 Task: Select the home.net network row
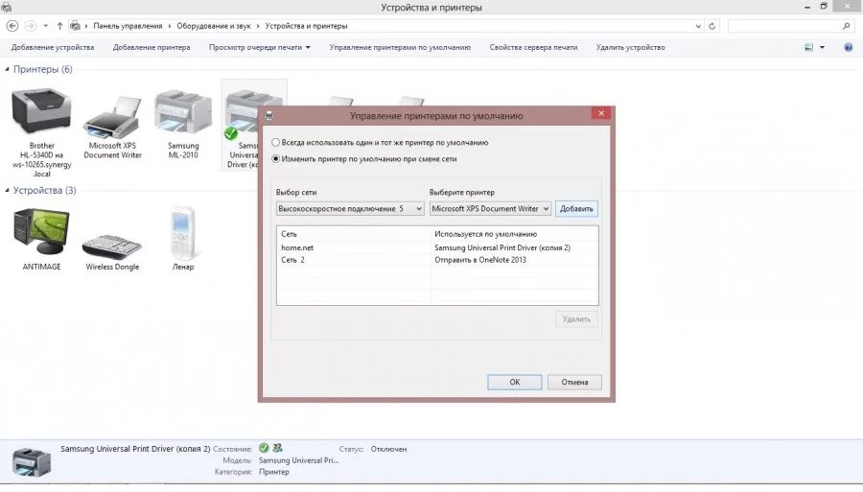(437, 247)
